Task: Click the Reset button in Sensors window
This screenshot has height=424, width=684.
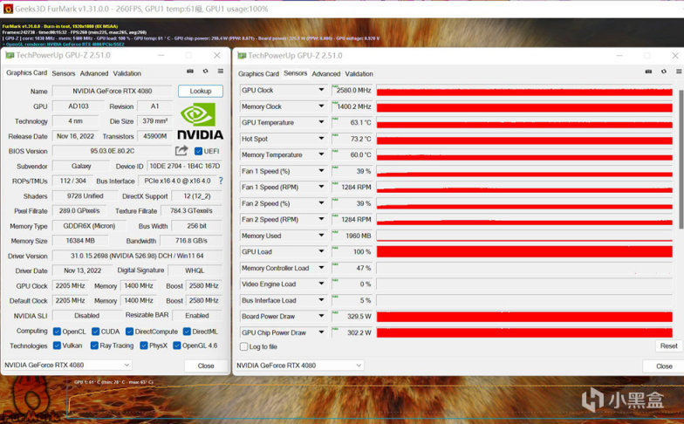Action: (x=668, y=345)
